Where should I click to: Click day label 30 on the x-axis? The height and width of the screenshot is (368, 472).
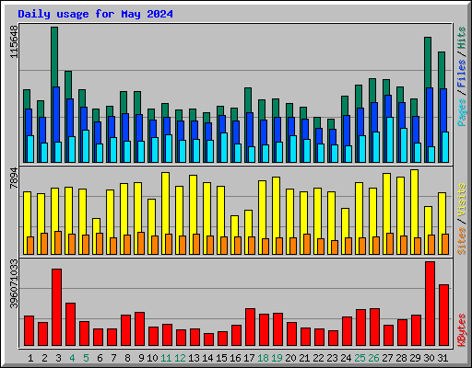pos(429,358)
